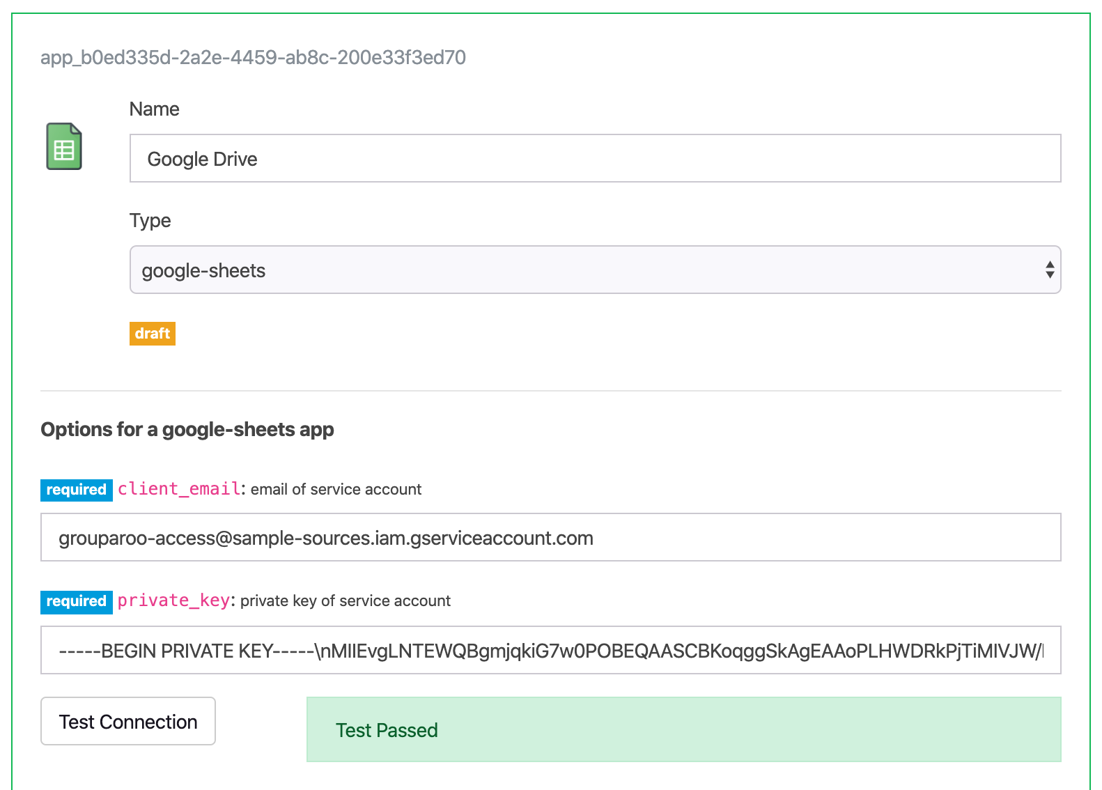Click the Name field containing Google Drive

pos(595,158)
